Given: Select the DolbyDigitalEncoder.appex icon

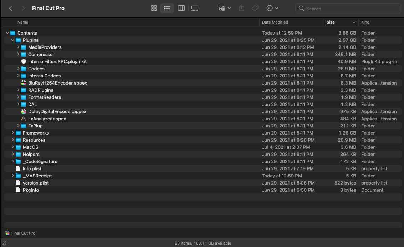Looking at the screenshot, I should click(24, 111).
